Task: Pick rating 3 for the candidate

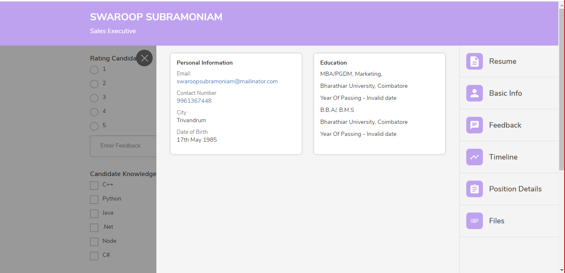Action: [x=94, y=98]
